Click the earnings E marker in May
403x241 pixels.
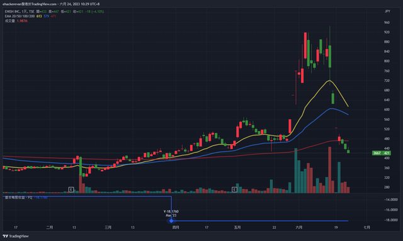tap(234, 189)
